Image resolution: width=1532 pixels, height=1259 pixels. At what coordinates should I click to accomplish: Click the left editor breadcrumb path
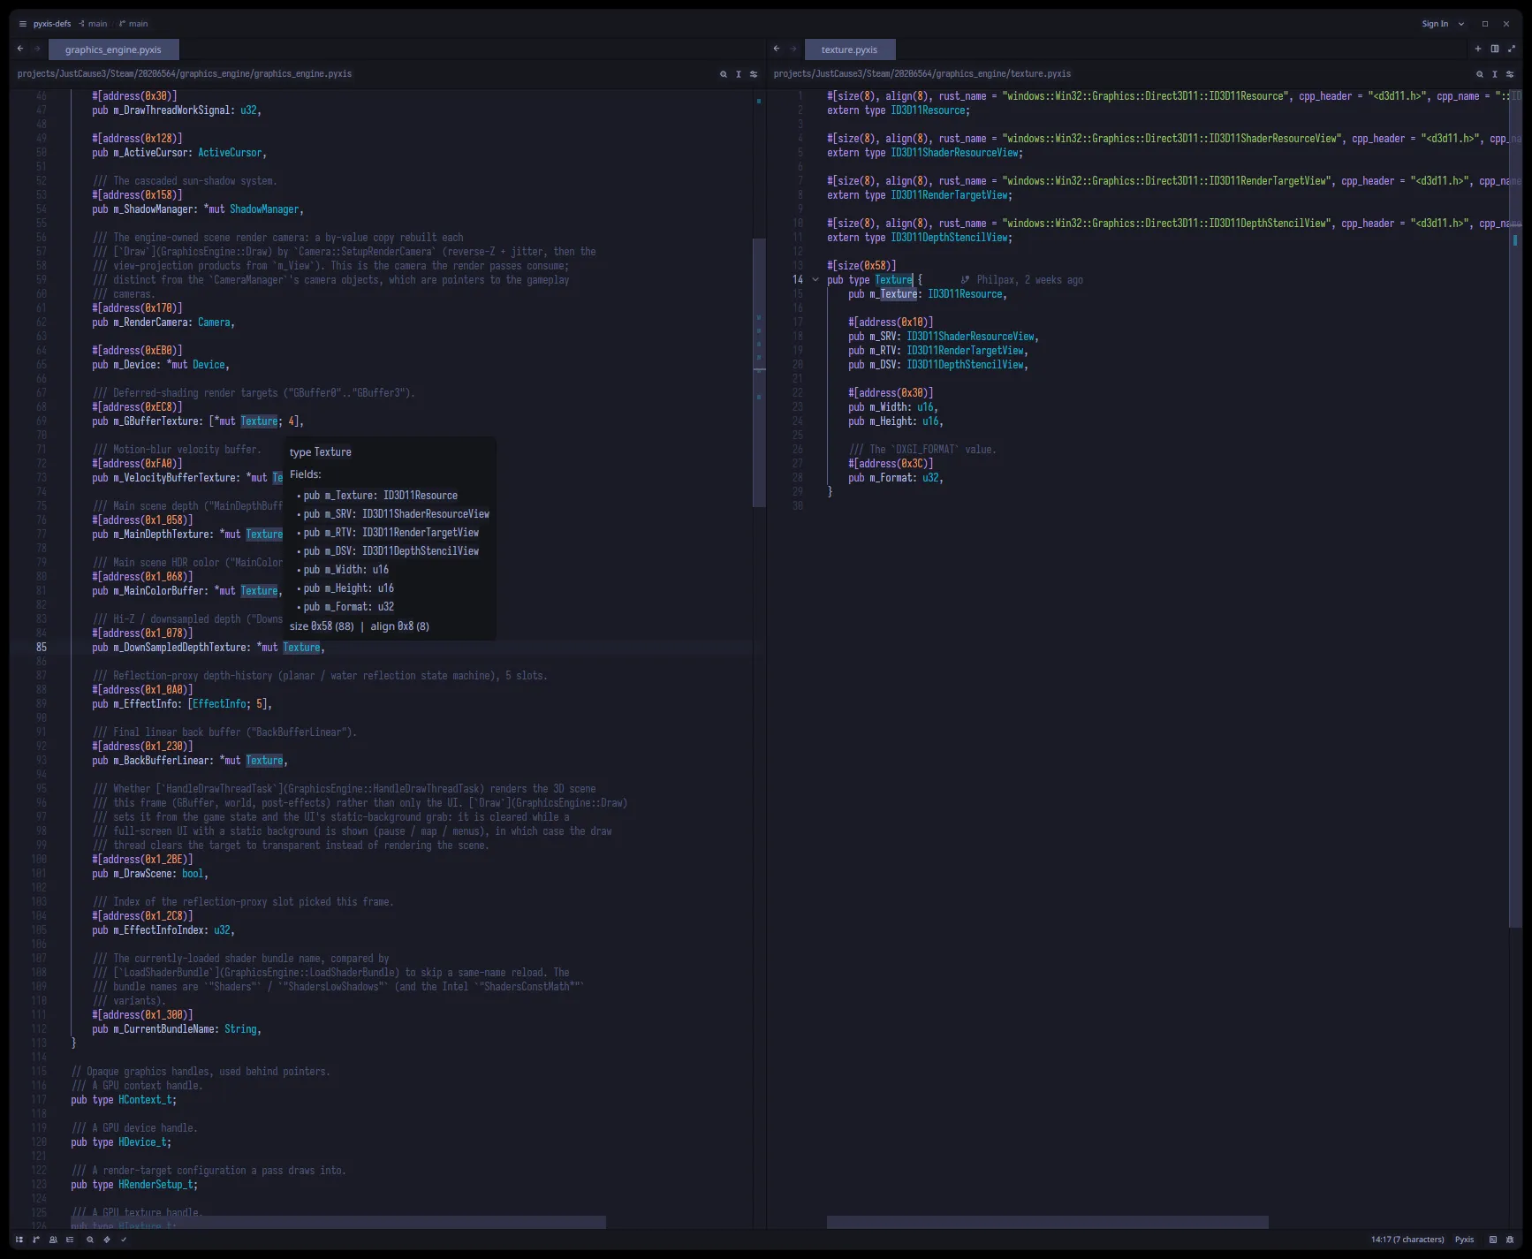click(x=185, y=74)
